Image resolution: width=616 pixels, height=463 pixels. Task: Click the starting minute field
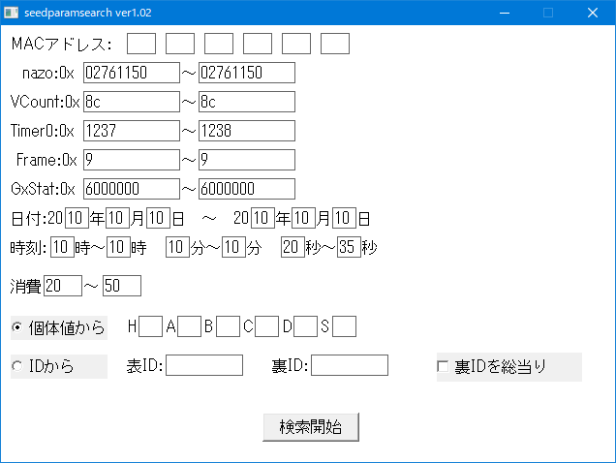177,247
